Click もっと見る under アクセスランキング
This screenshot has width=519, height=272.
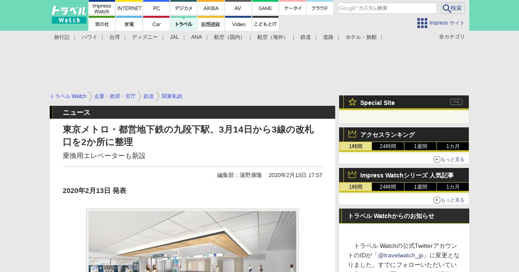click(x=449, y=159)
